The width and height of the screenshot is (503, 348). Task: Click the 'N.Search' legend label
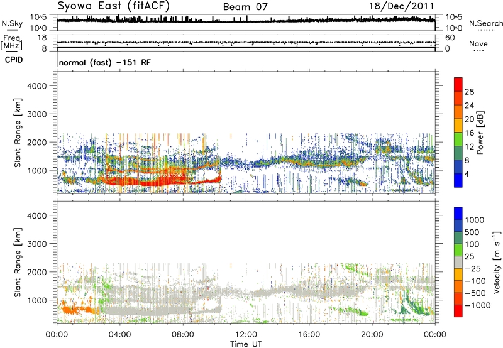coord(485,23)
